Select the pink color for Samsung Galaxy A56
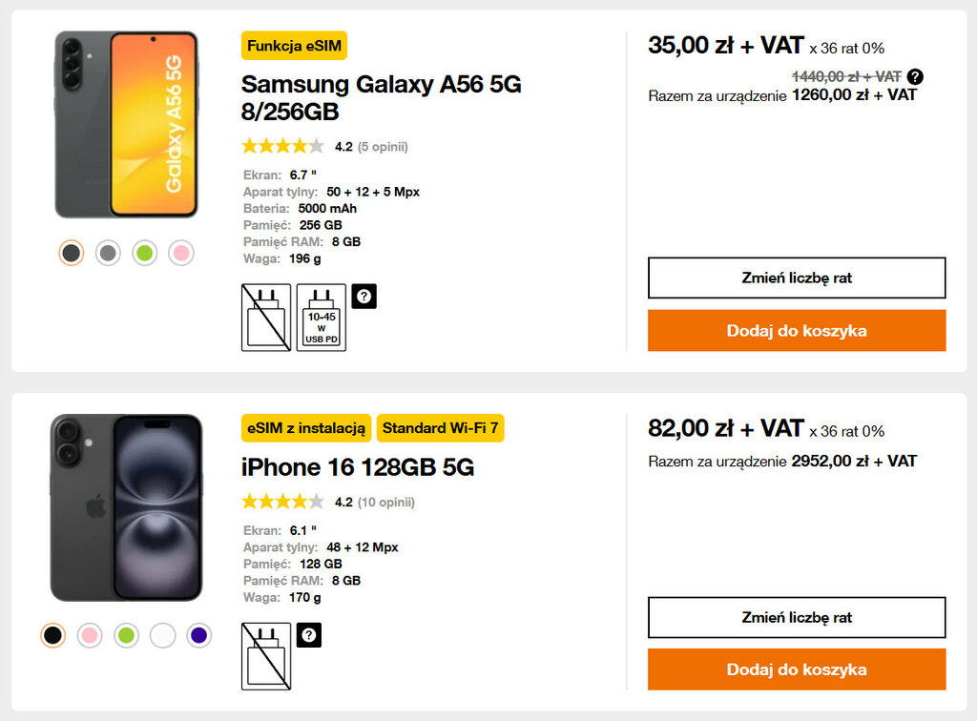Viewport: 977px width, 721px height. 181,253
